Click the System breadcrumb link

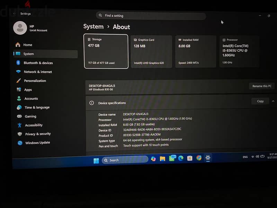[x=93, y=27]
